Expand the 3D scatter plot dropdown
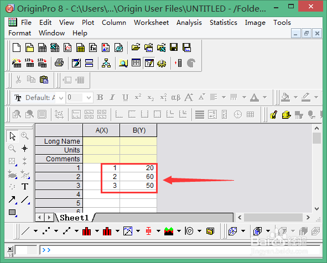Image resolution: width=327 pixels, height=263 pixels. pyautogui.click(x=243, y=231)
